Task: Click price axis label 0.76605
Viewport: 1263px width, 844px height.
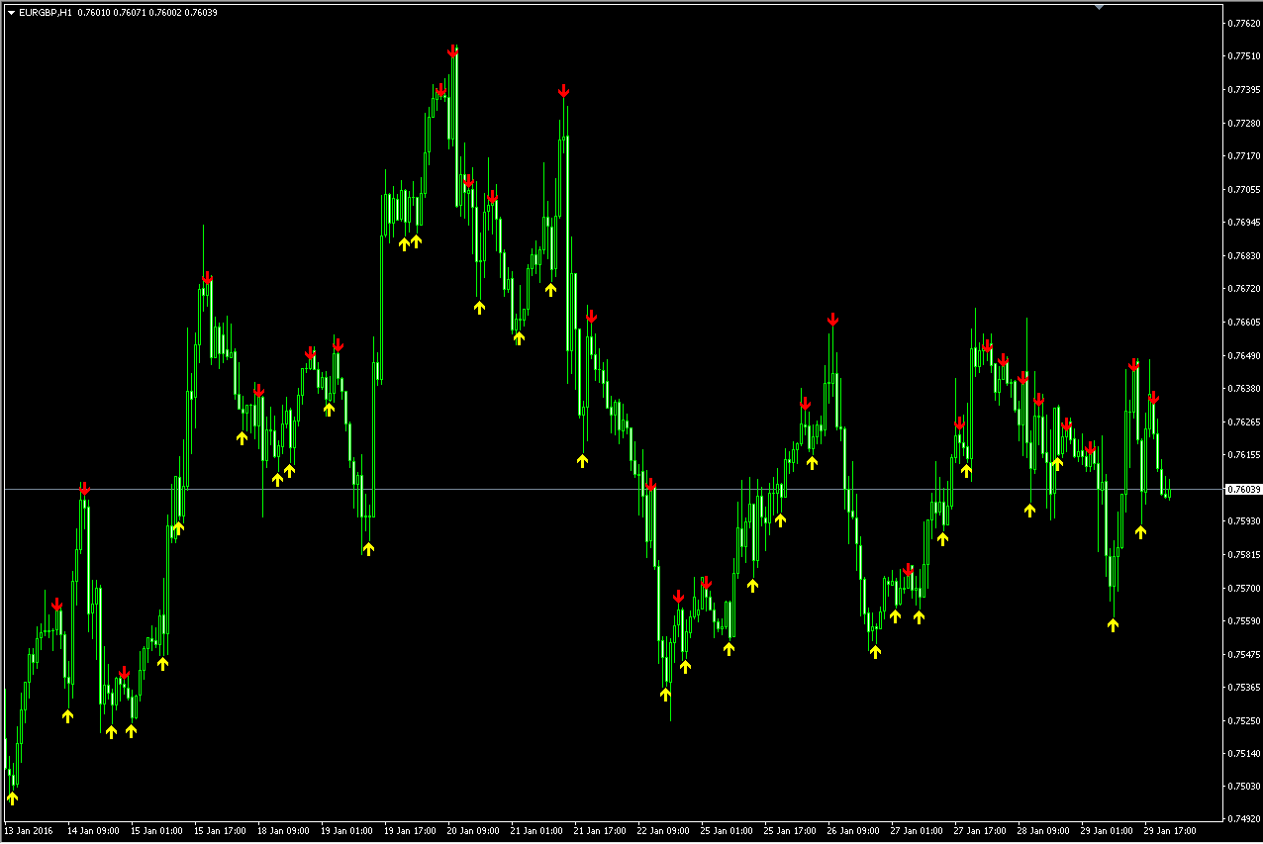Action: point(1243,322)
